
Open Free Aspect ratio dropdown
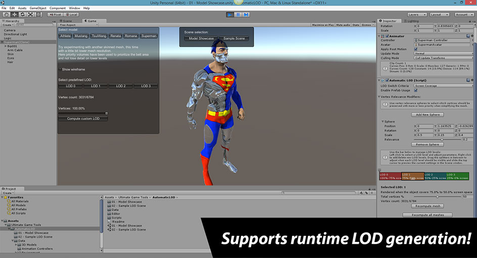click(x=78, y=25)
